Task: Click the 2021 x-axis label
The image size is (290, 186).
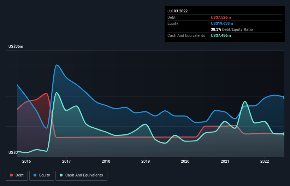Action: (225, 161)
